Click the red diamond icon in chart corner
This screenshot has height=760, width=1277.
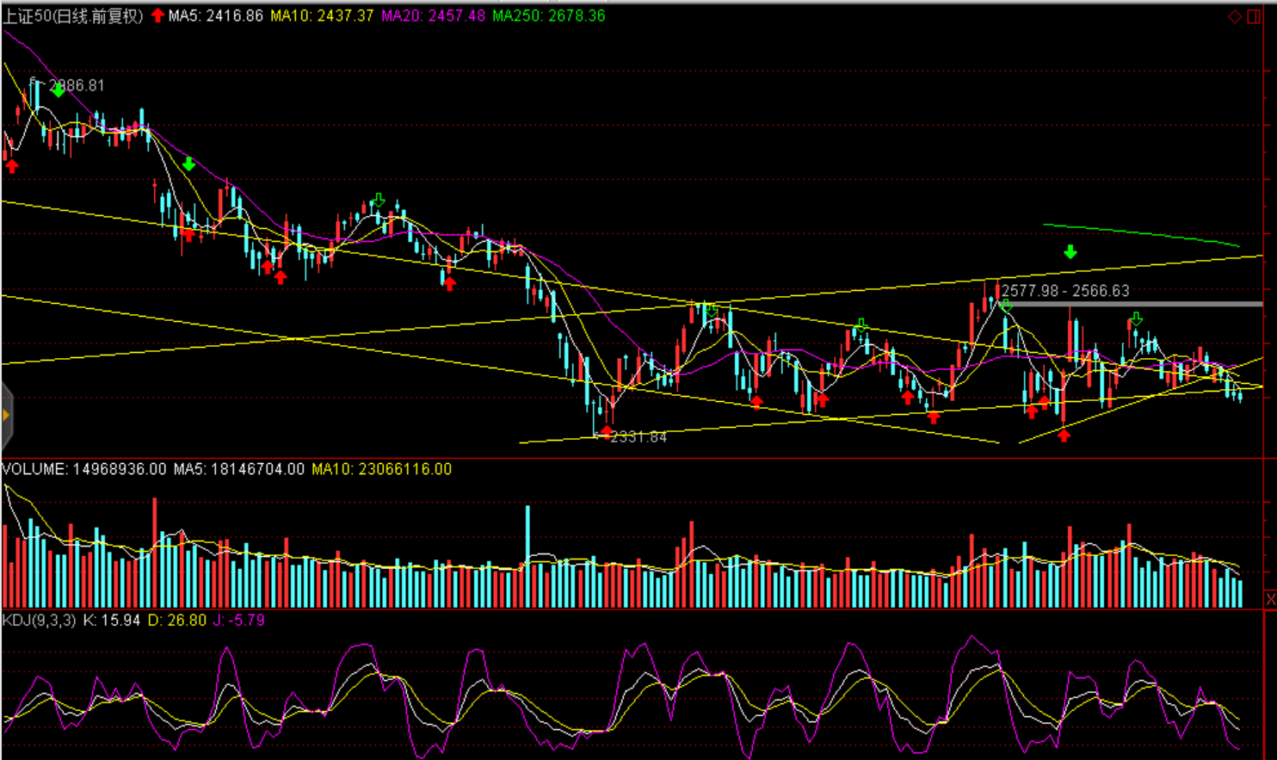(1234, 16)
